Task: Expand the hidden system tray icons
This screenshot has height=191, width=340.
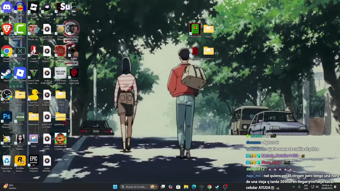Action: point(294,187)
